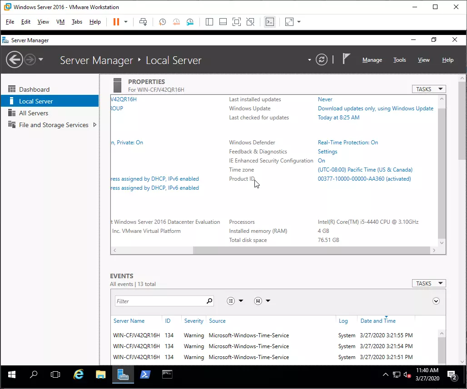Screen dimensions: 467x389
Task: Open the VMware View menu
Action: 43,22
